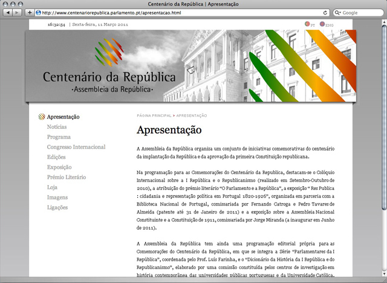Click the date text Sexta-feira, 11 Março 2011
This screenshot has height=283, width=387.
click(x=100, y=24)
